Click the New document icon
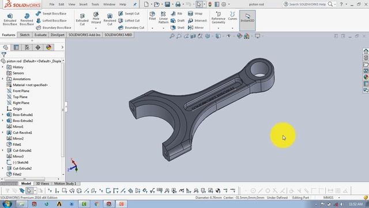369x208 pixels. pyautogui.click(x=146, y=4)
